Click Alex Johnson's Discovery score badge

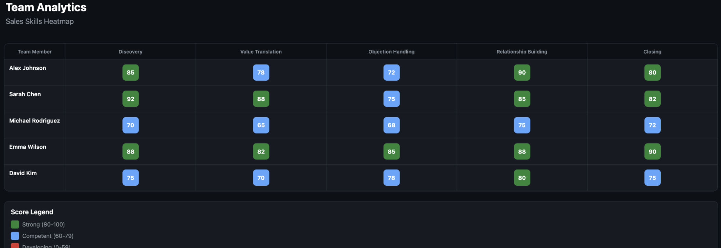point(130,72)
